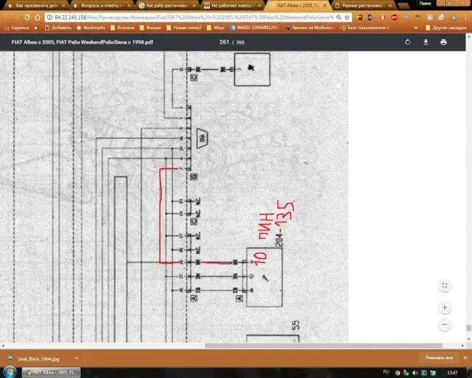Open the Вопросы и ответы tab
Image resolution: width=472 pixels, height=378 pixels.
click(102, 5)
